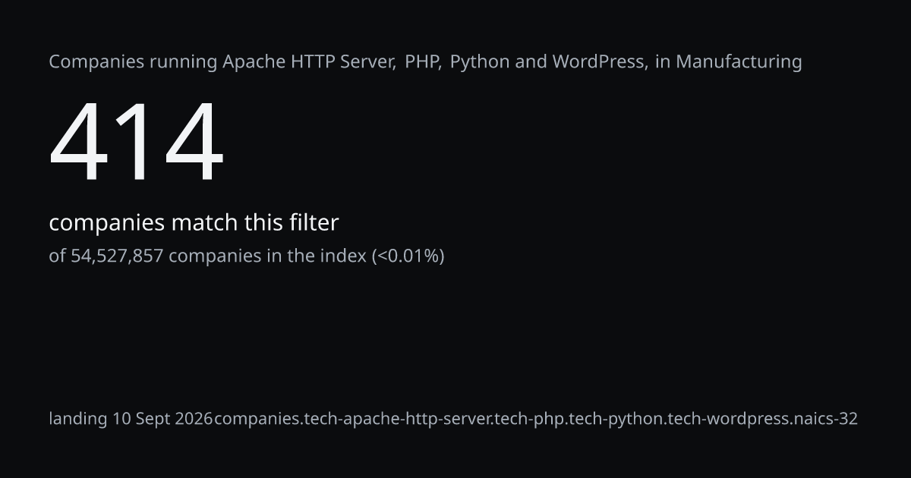Click 'companies in the index' text

pyautogui.click(x=267, y=256)
